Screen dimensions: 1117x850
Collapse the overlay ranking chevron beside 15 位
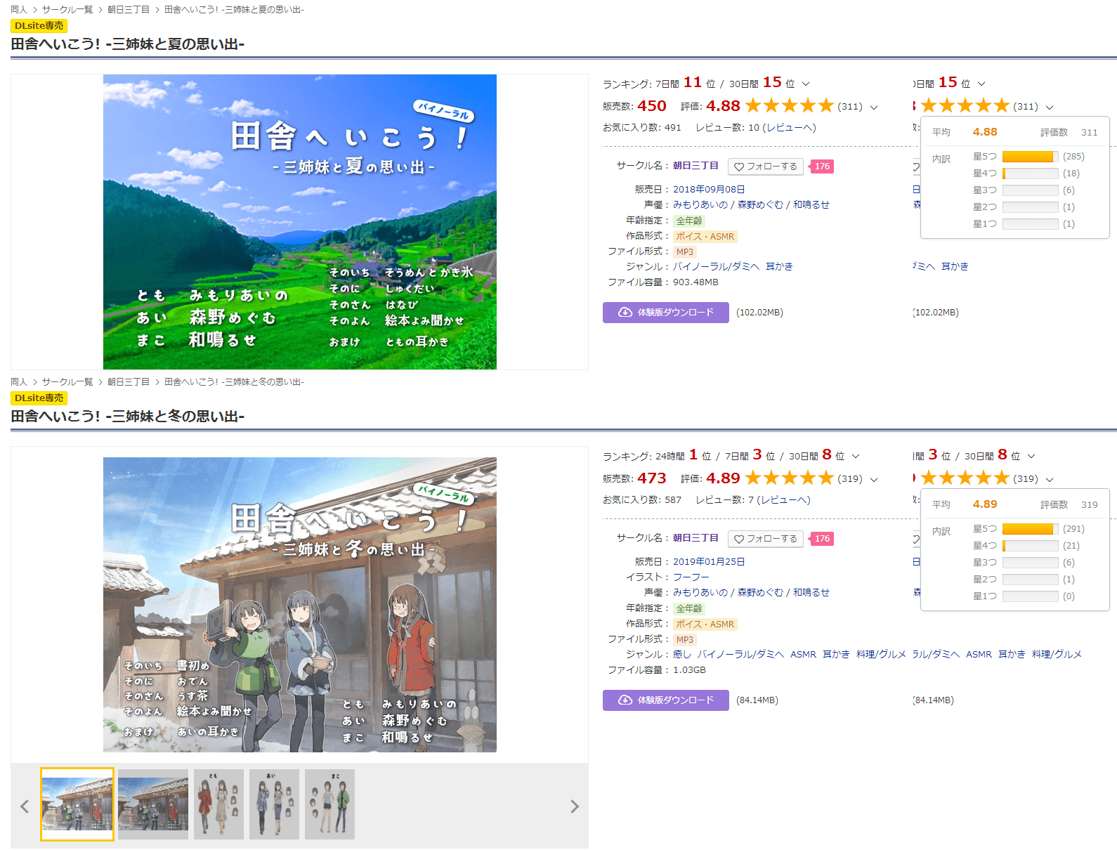981,84
